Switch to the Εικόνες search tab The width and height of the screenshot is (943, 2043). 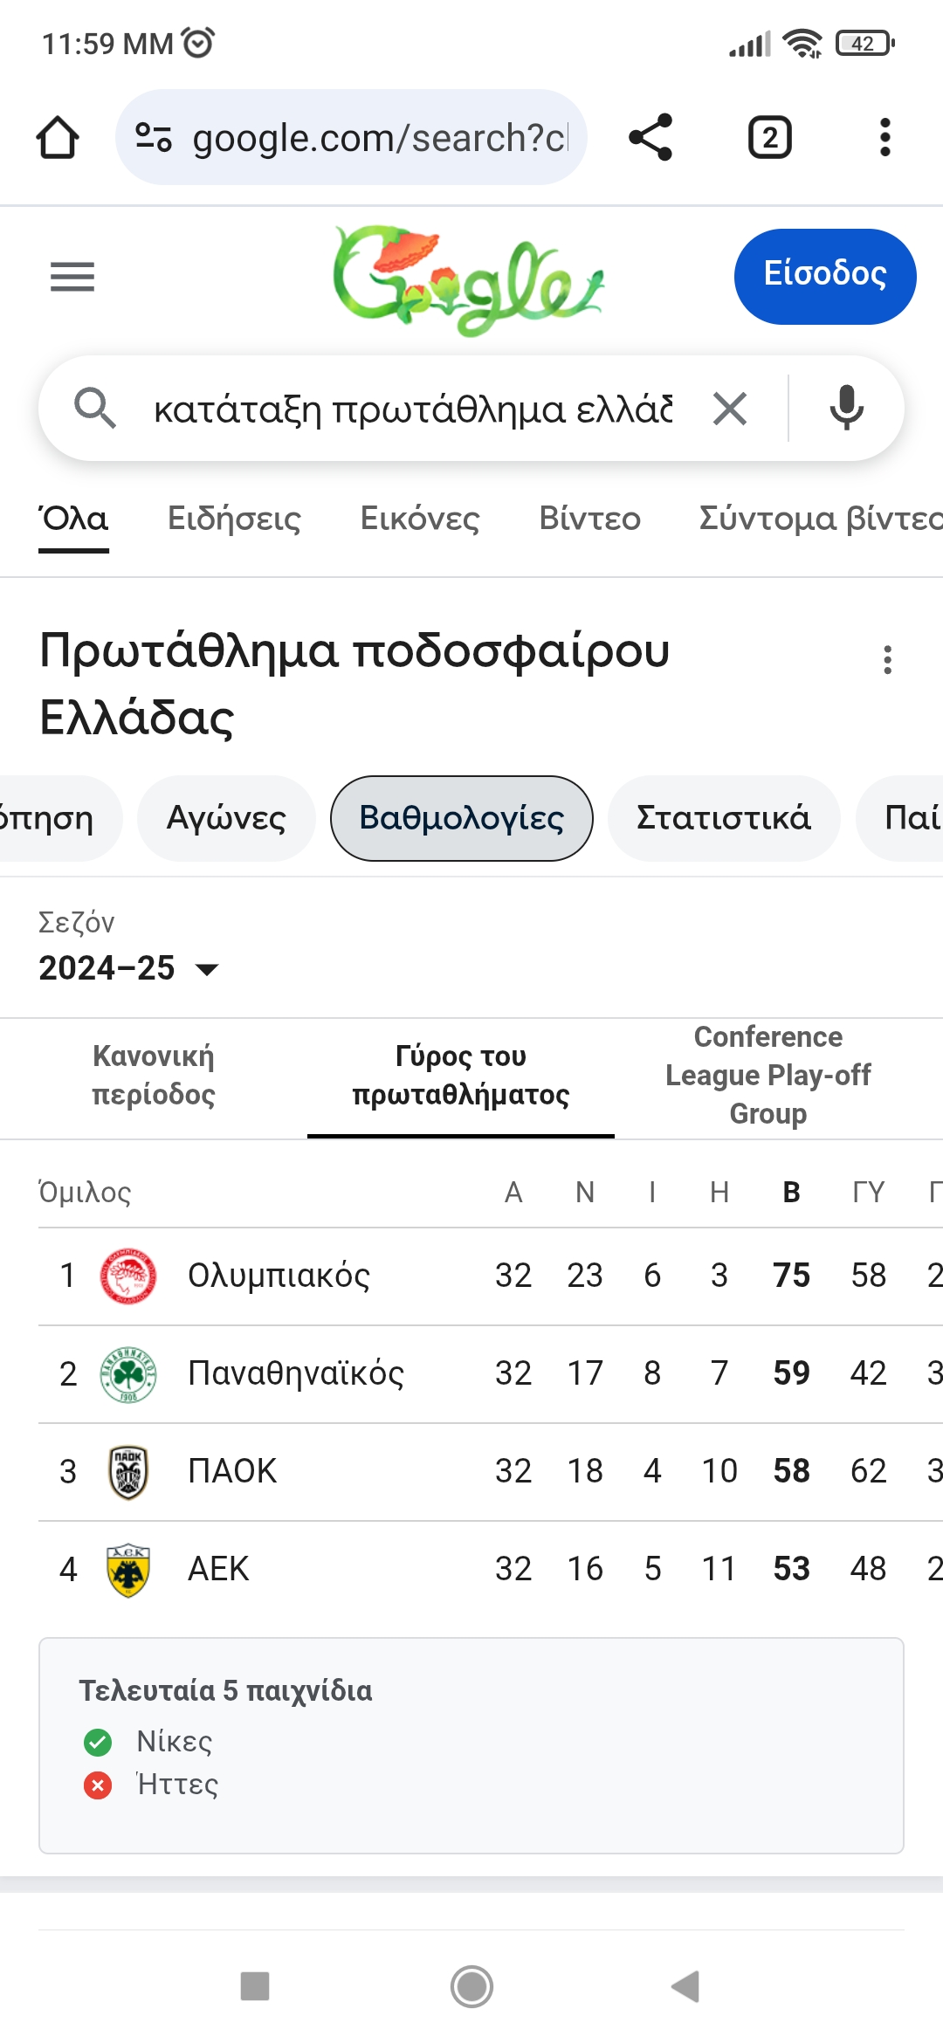pyautogui.click(x=420, y=519)
